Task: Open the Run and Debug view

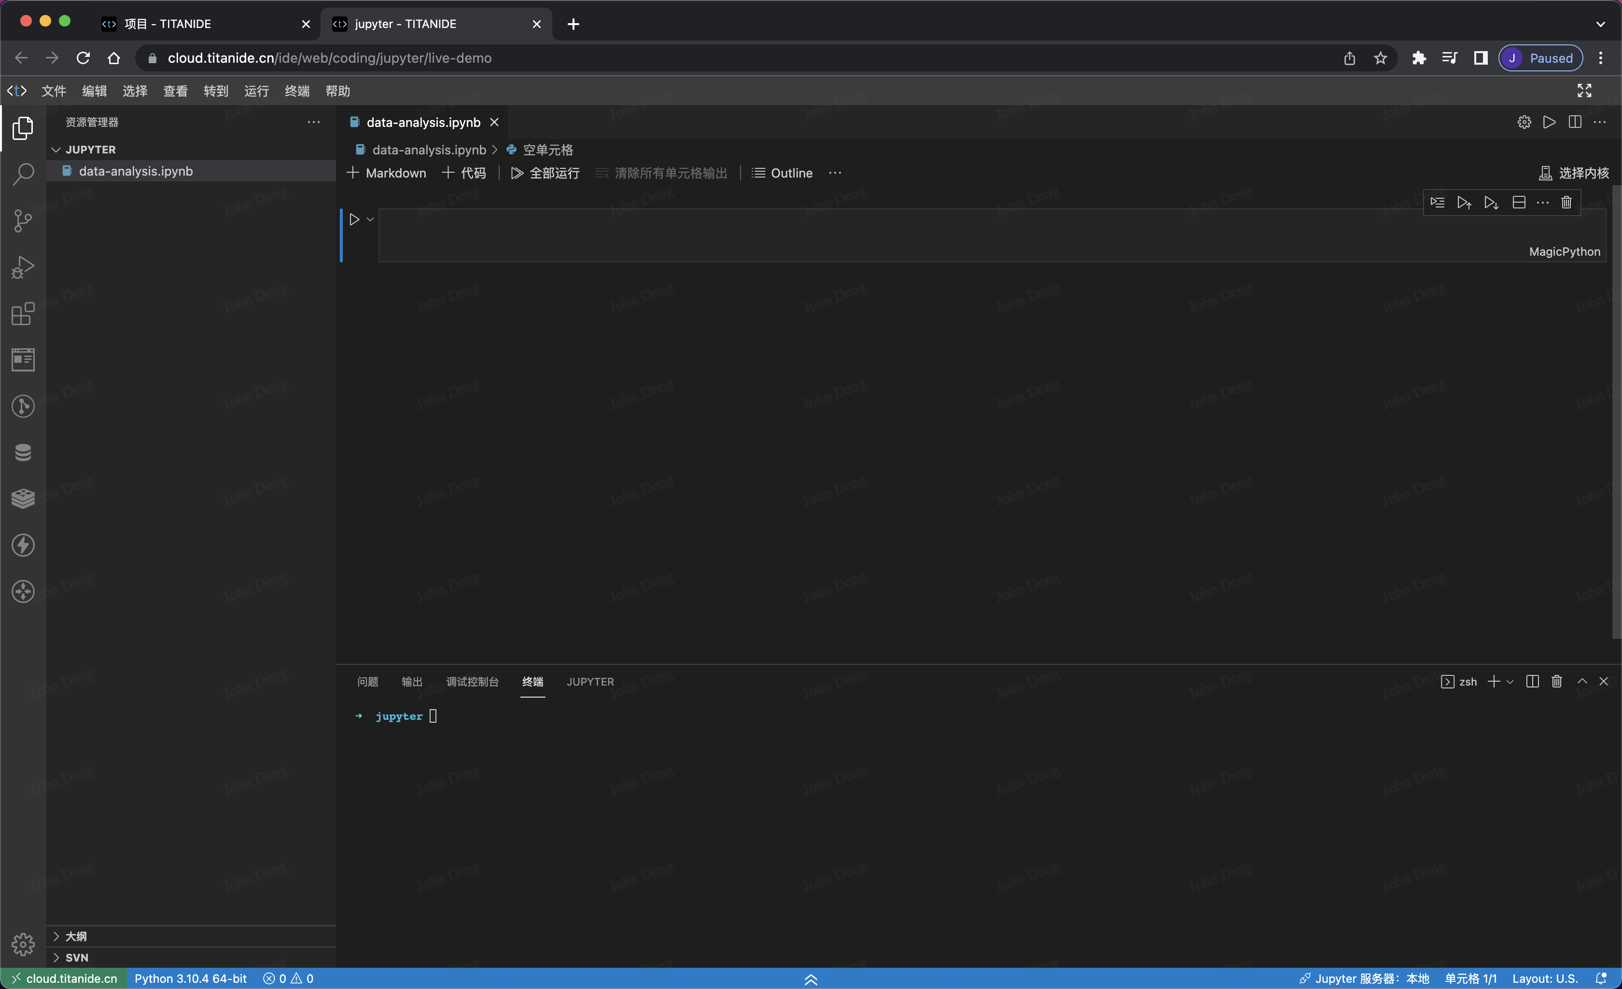Action: 23,267
